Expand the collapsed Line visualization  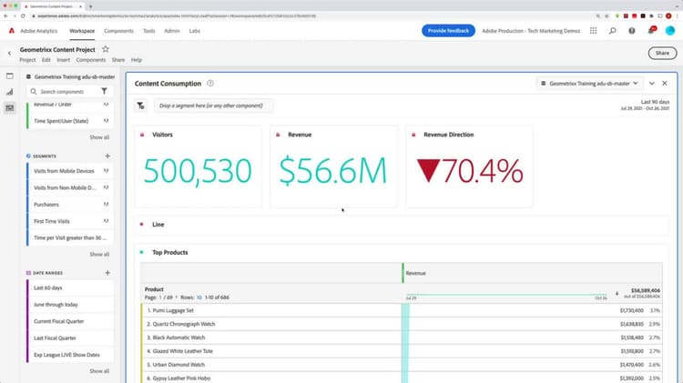[141, 224]
